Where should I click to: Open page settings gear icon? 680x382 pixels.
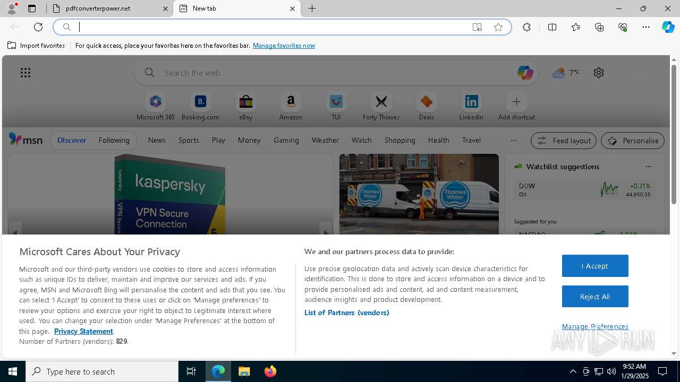(x=599, y=73)
